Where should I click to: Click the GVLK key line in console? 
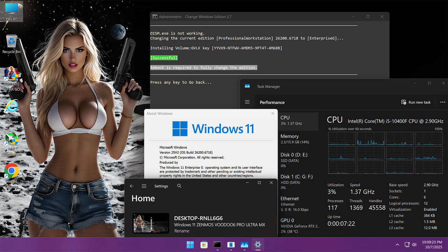click(216, 48)
